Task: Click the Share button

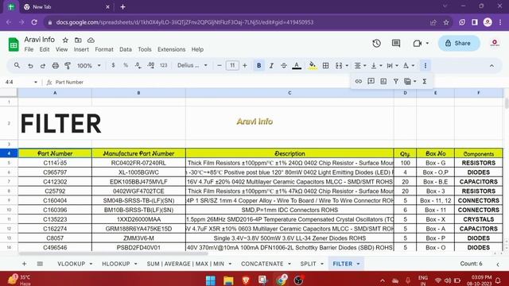Action: point(458,43)
